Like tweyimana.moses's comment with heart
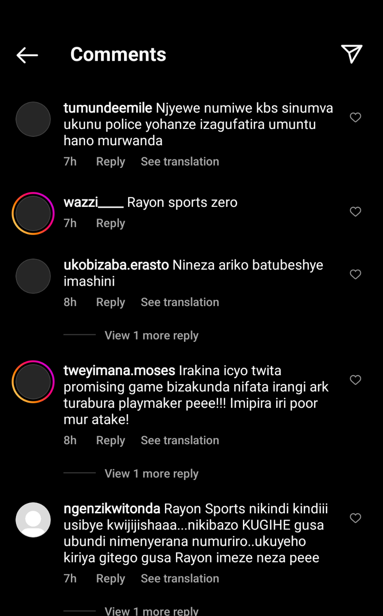Screen dimensions: 383x616 point(356,380)
